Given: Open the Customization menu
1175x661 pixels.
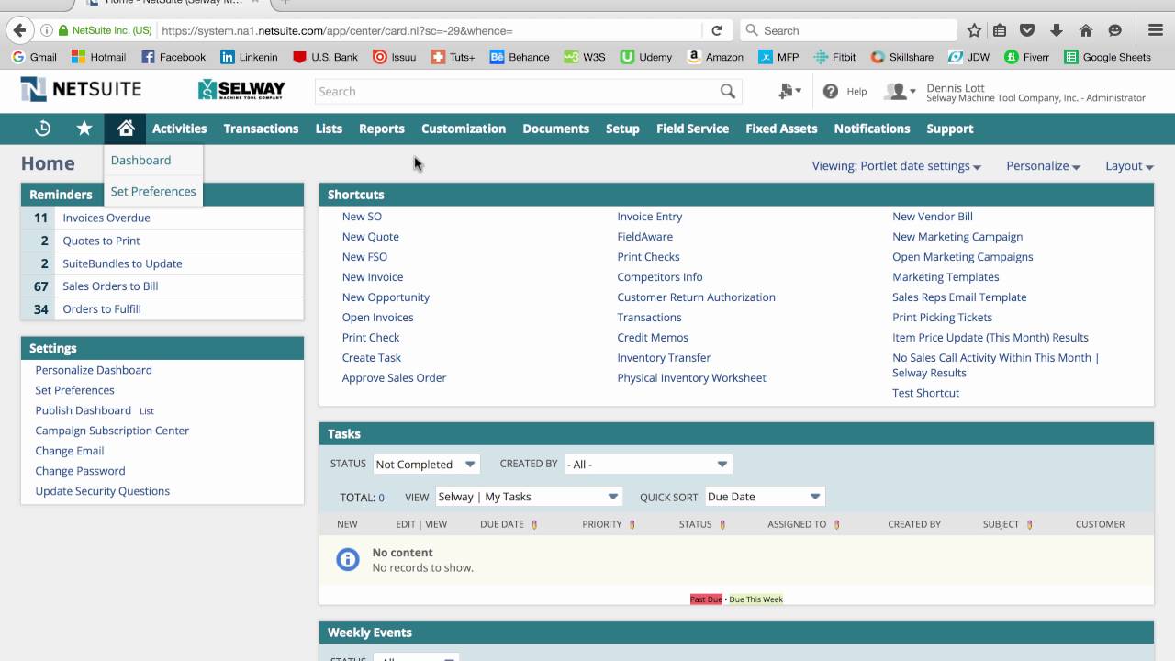Looking at the screenshot, I should point(464,129).
